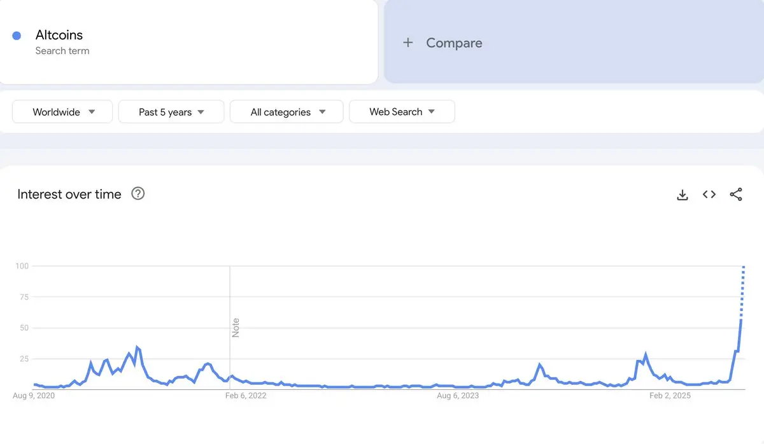The height and width of the screenshot is (444, 764).
Task: Expand the Worldwide region dropdown
Action: point(62,111)
